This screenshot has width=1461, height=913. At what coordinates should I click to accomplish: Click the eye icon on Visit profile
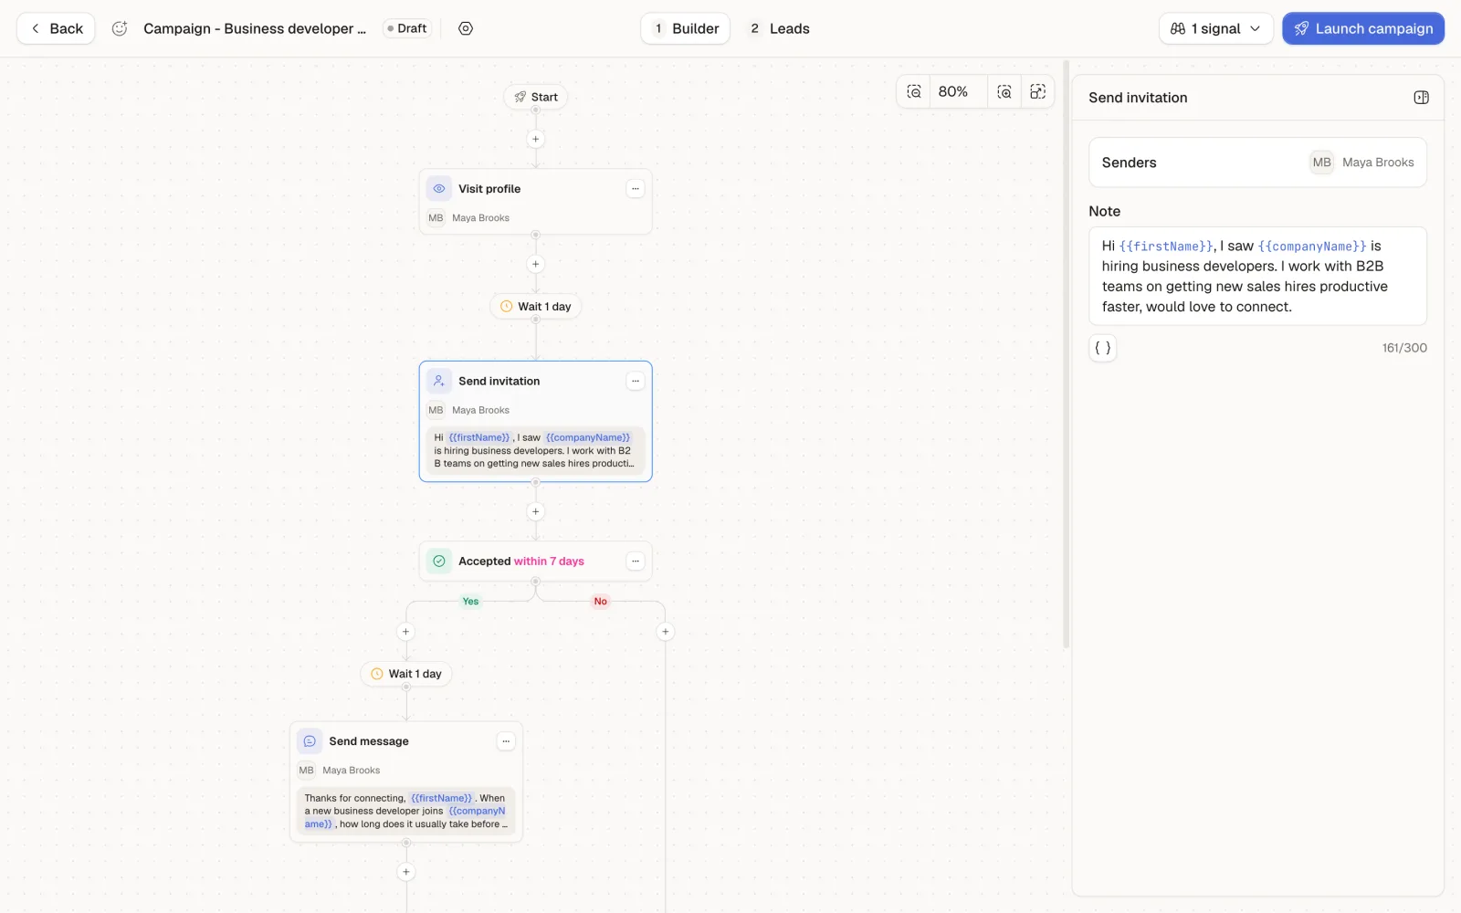pyautogui.click(x=439, y=189)
